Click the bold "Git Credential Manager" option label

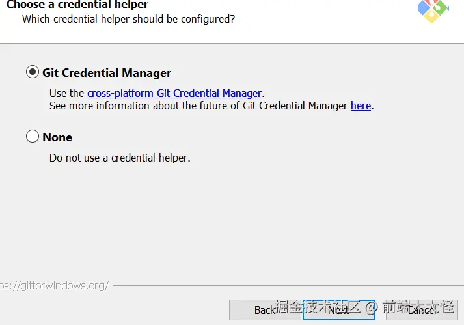107,73
